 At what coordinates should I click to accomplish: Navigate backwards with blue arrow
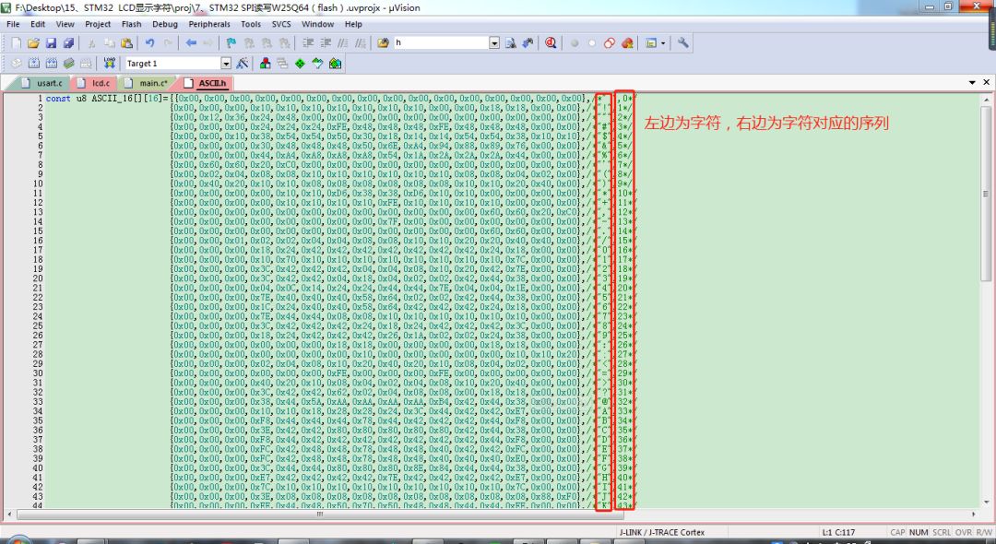[191, 43]
